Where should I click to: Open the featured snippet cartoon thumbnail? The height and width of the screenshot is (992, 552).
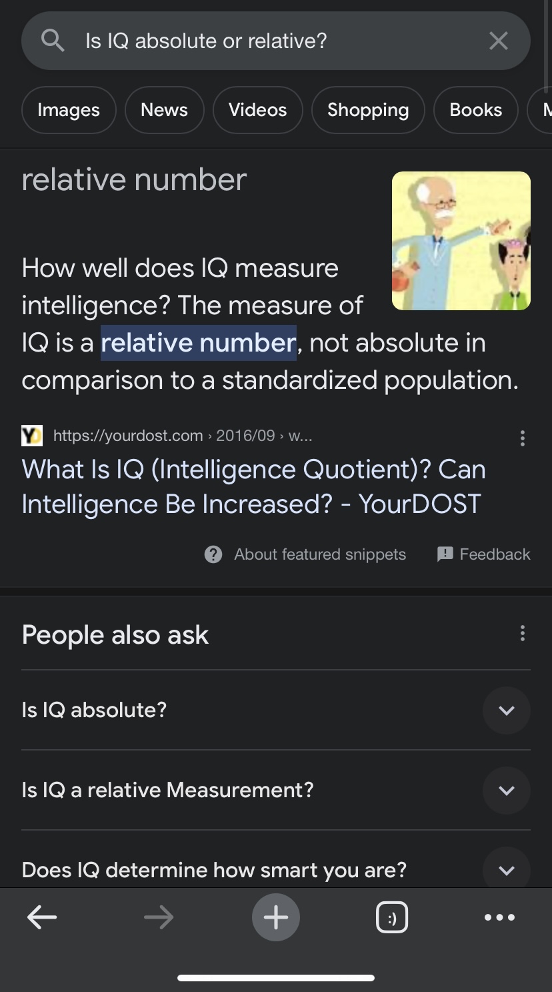click(461, 241)
